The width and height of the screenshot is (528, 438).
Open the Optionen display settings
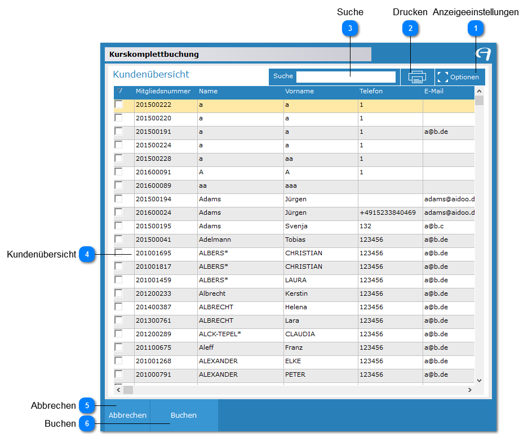click(x=460, y=77)
